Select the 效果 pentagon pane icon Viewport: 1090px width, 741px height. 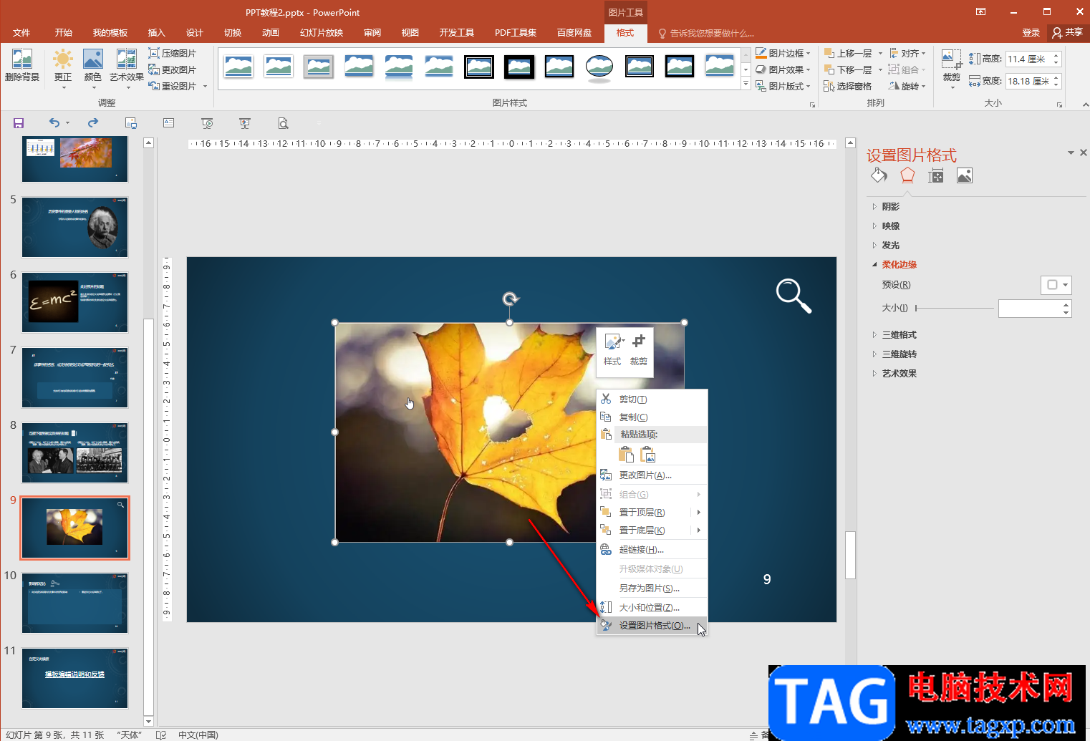[907, 175]
